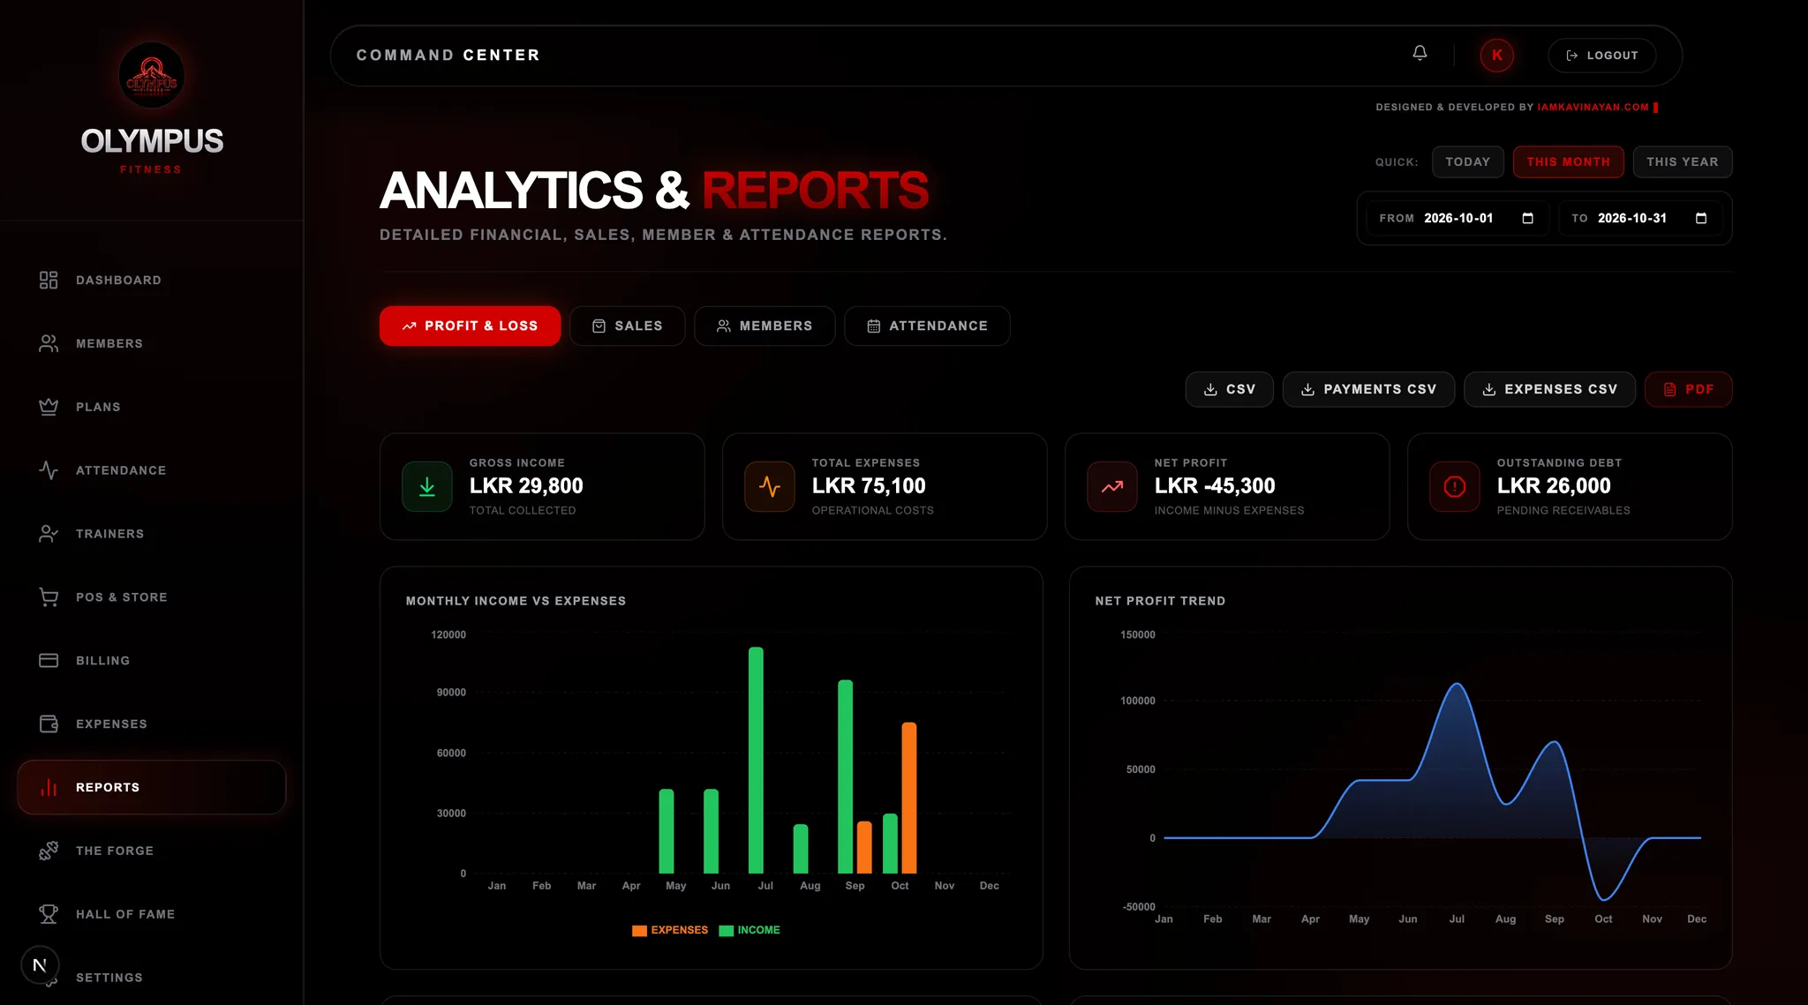Click the Outstanding Debt alert icon
Screen dimensions: 1808x1005
tap(1455, 487)
